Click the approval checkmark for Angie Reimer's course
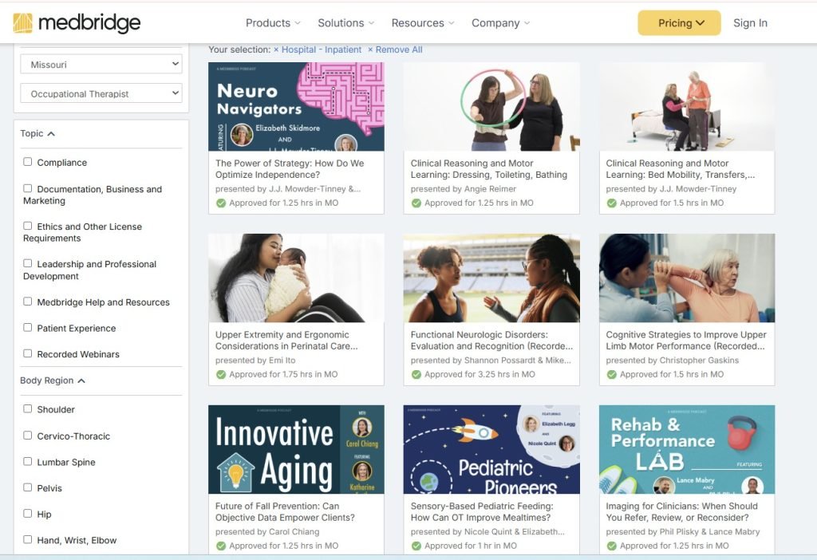Screen dimensions: 817x560 pyautogui.click(x=416, y=203)
